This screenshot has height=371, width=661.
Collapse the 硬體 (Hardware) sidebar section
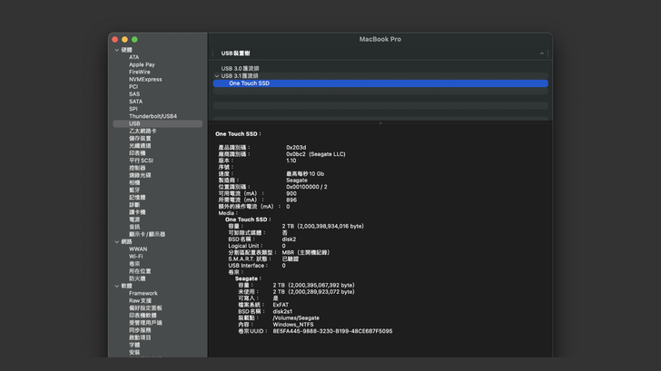point(116,50)
